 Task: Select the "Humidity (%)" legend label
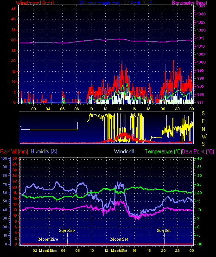tap(44, 151)
